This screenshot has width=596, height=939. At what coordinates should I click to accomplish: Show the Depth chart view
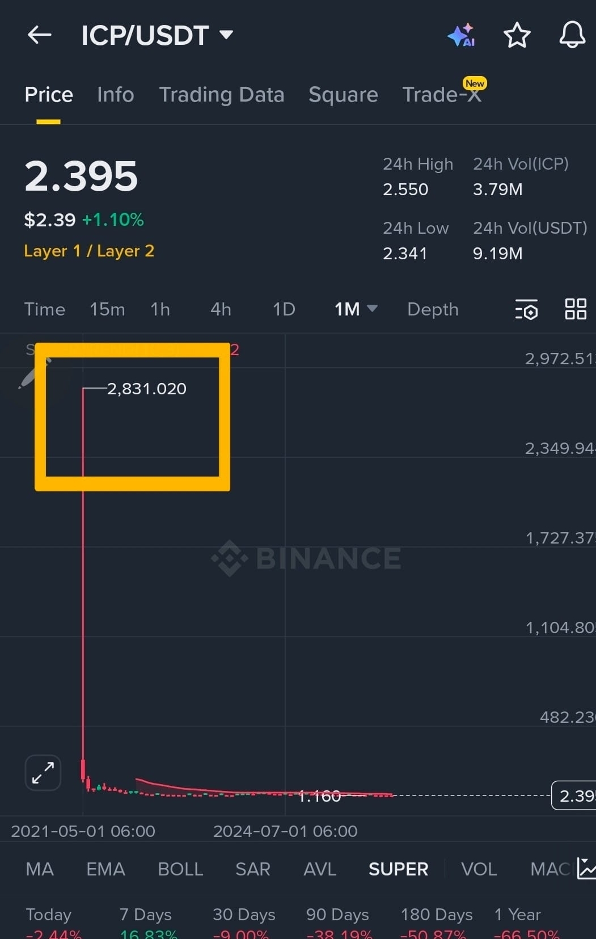click(433, 309)
